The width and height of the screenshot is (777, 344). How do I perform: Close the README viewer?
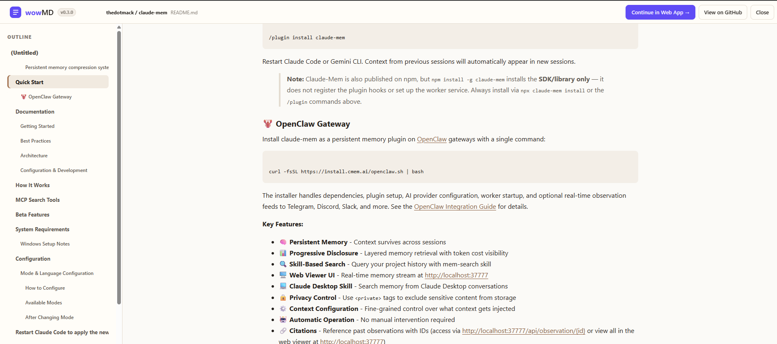(x=762, y=12)
